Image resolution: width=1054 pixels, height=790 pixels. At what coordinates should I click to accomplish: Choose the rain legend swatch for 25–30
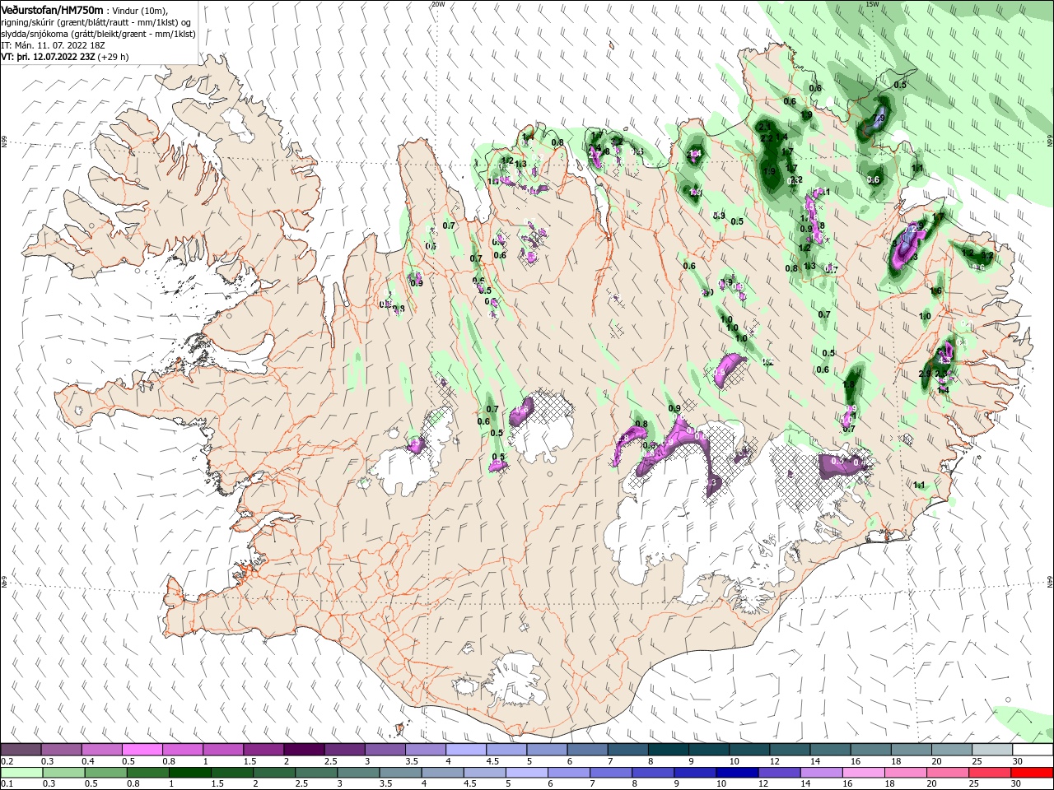click(991, 773)
